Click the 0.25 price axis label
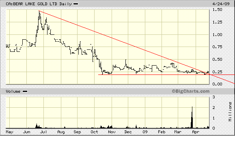The width and height of the screenshot is (235, 164). 217,72
